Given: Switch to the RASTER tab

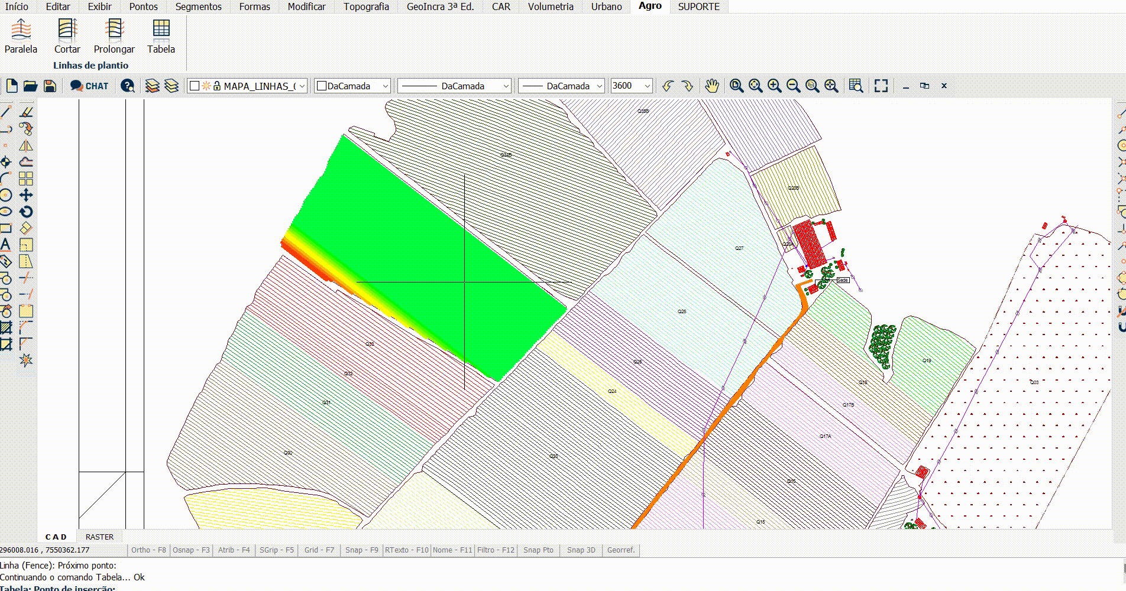Looking at the screenshot, I should 99,537.
